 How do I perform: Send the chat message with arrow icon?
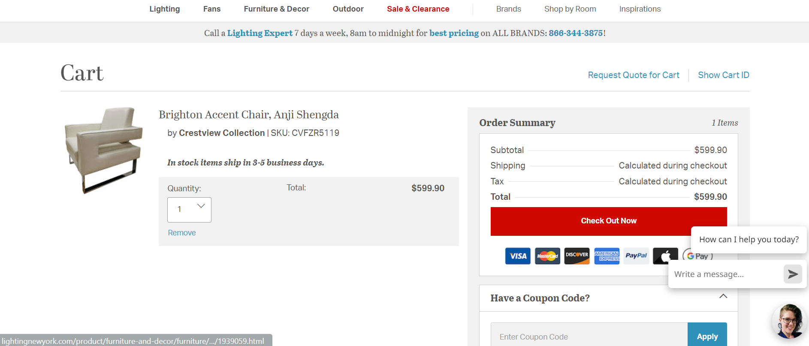[x=793, y=274]
